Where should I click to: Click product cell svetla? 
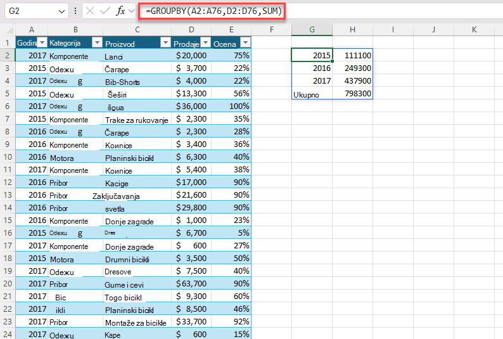coord(137,207)
